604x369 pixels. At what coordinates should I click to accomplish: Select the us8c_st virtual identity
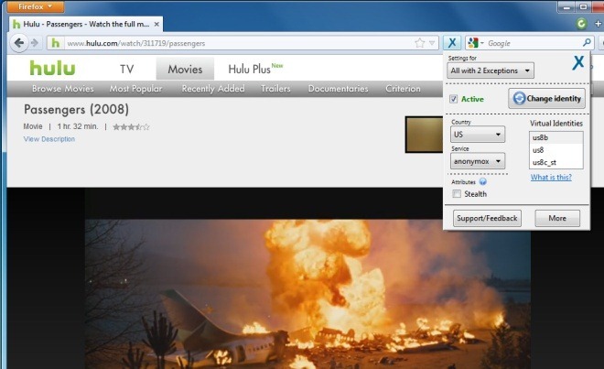pyautogui.click(x=555, y=162)
